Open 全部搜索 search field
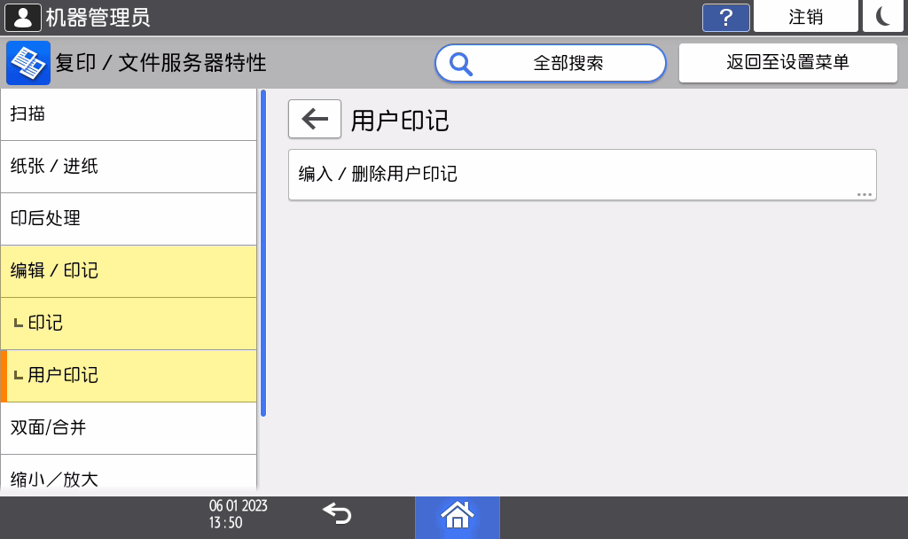 click(567, 62)
